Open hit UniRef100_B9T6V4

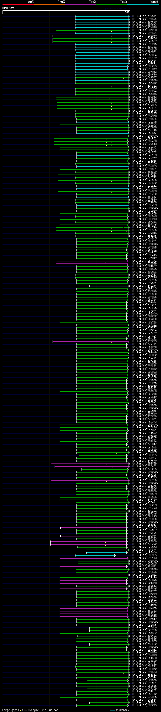[x=144, y=19]
